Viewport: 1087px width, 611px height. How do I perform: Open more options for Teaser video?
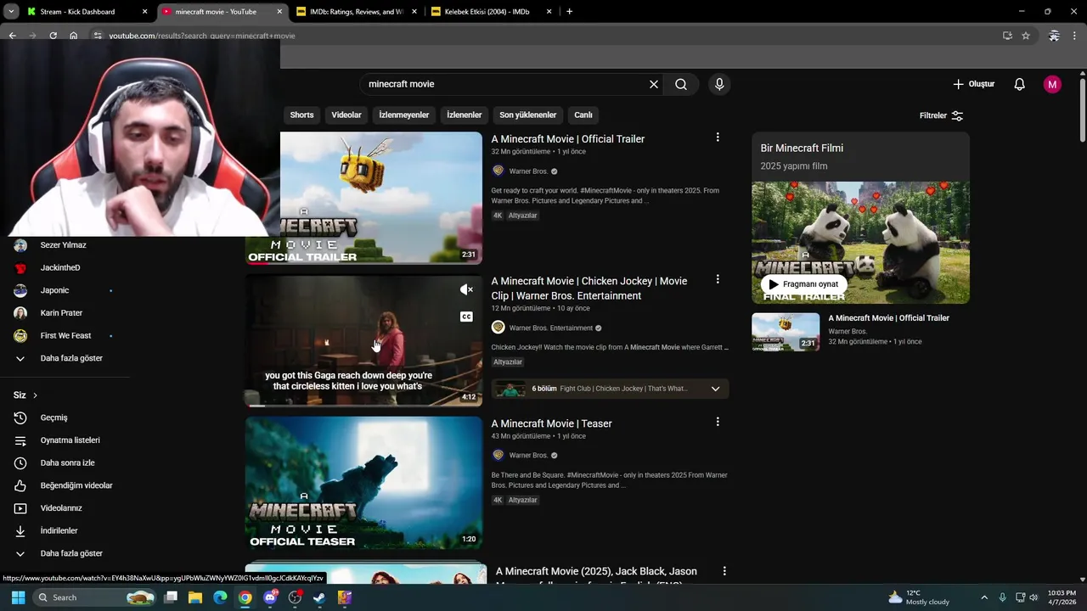point(718,422)
